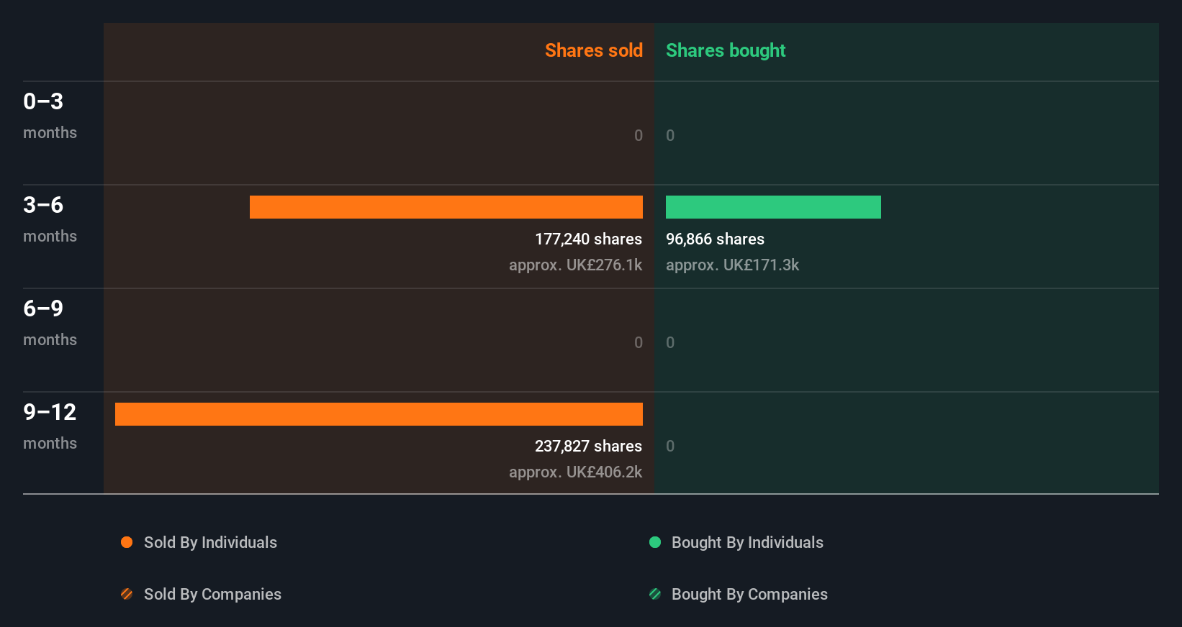Select the Bought By Companies legend label
The image size is (1182, 627).
(x=749, y=595)
